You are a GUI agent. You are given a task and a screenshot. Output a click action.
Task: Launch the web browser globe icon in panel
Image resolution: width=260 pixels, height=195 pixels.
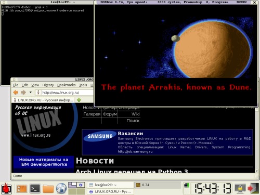[61, 188]
